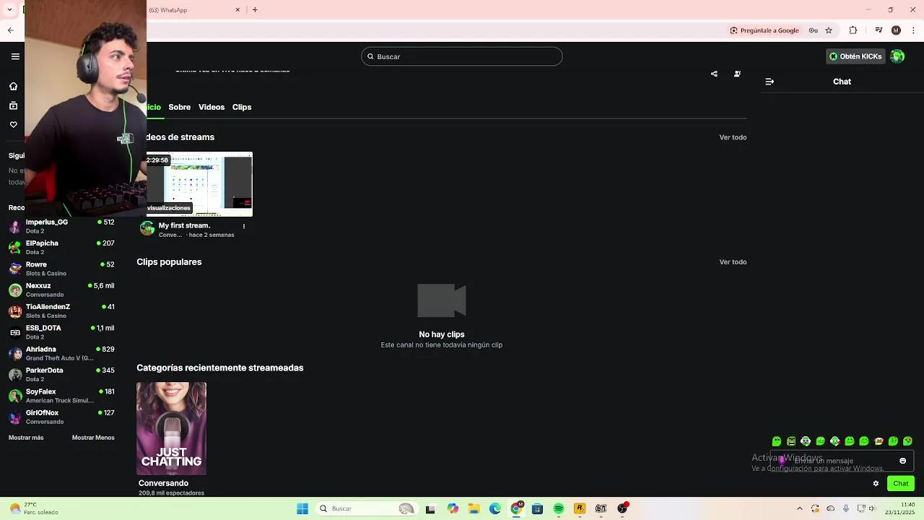924x520 pixels.
Task: Click the Obtén KICKs button
Action: 855,56
